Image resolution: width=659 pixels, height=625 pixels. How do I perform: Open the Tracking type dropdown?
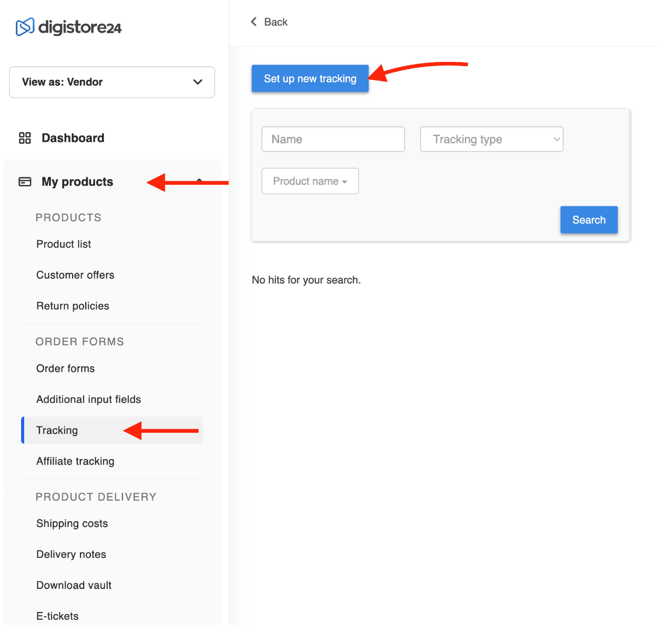[492, 139]
